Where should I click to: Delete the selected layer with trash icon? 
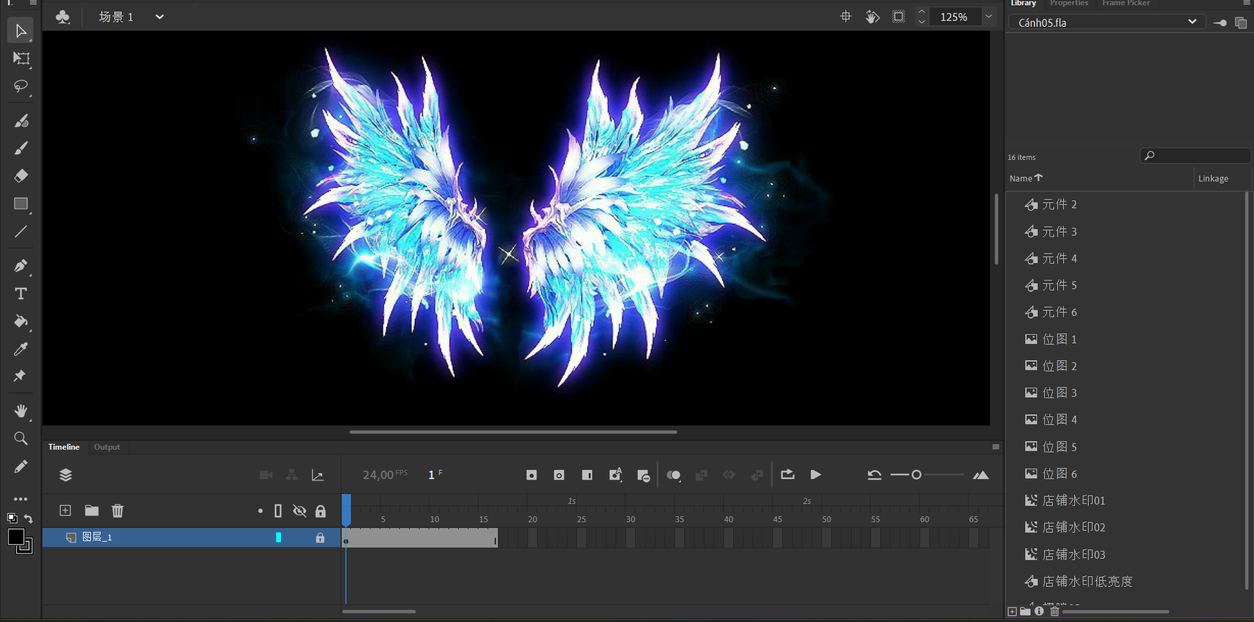click(118, 511)
